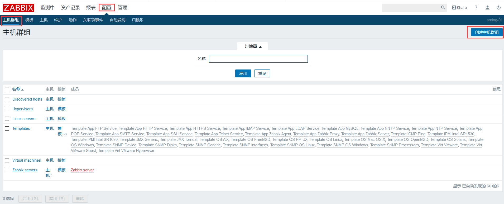
Task: Switch to IT服务 submenu tab
Action: [x=137, y=20]
